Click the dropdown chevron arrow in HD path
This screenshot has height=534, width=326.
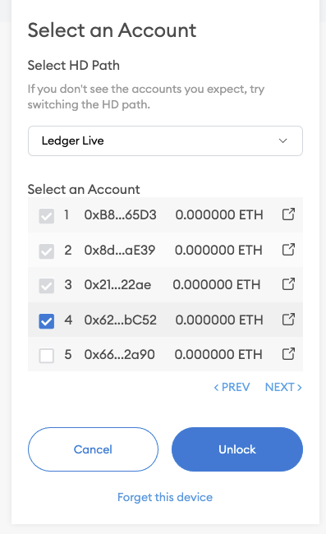(x=282, y=141)
